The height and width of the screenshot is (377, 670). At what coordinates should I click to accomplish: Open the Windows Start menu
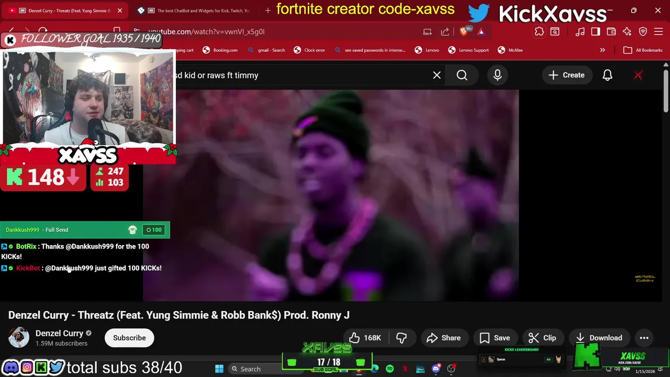[x=219, y=369]
